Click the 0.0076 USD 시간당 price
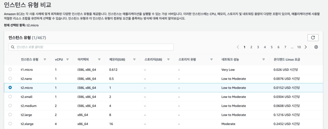Image resolution: width=328 pixels, height=129 pixels. [x=286, y=79]
